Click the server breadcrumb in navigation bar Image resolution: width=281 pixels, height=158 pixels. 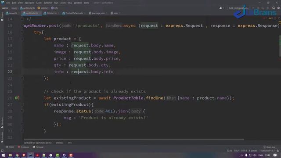click(5, 8)
